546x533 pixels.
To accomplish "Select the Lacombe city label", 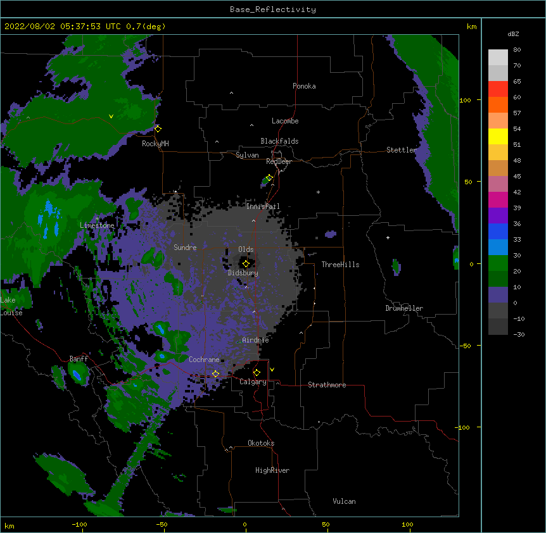I will tap(285, 121).
